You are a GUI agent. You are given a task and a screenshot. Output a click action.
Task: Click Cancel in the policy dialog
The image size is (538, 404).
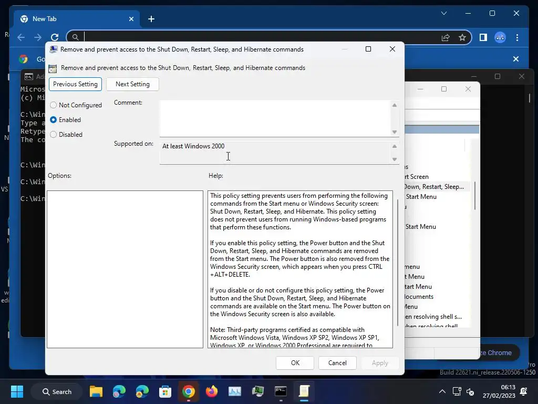337,363
